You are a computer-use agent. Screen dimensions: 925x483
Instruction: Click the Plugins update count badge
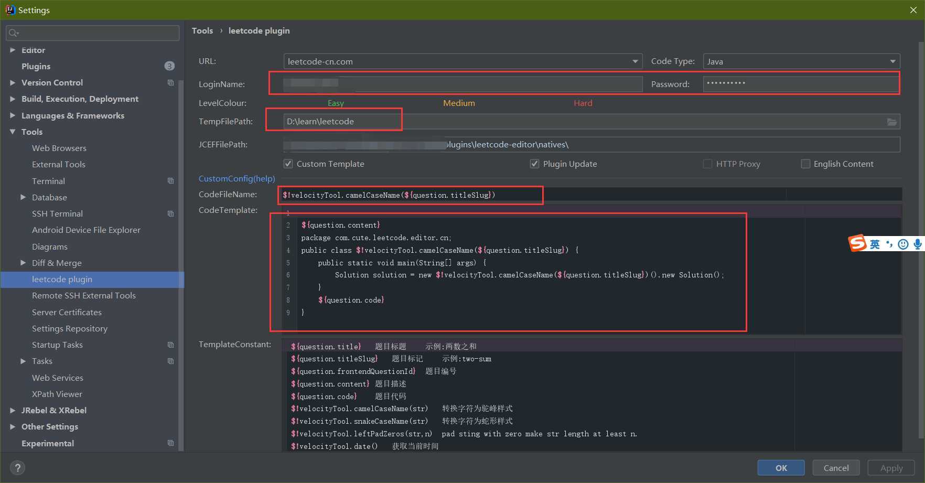click(169, 66)
